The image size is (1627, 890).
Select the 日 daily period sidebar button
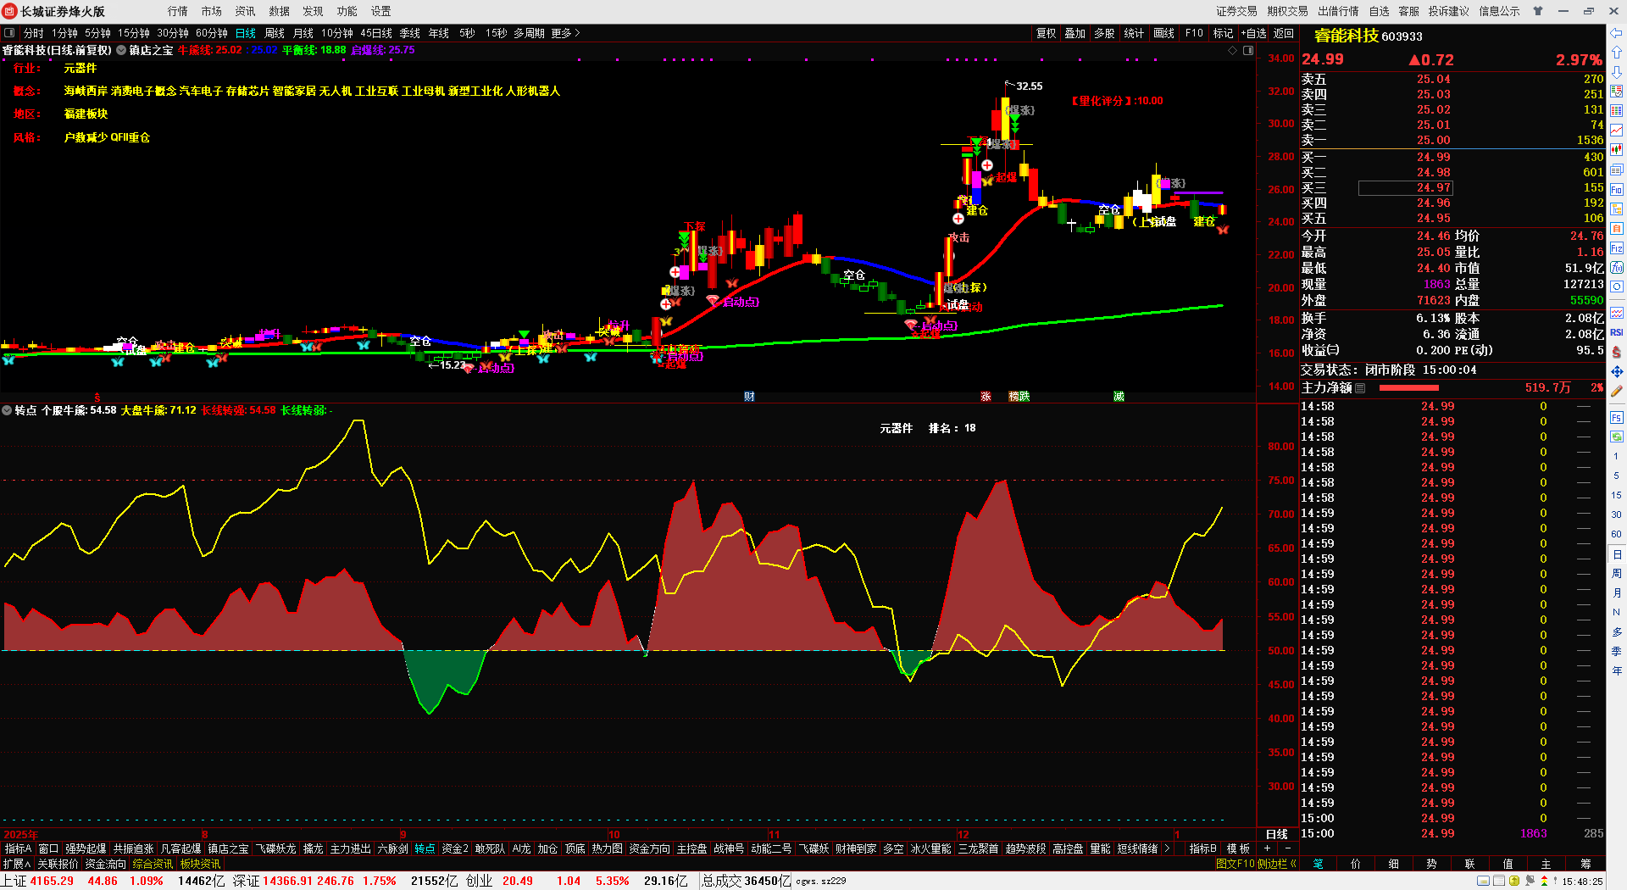pos(1617,554)
